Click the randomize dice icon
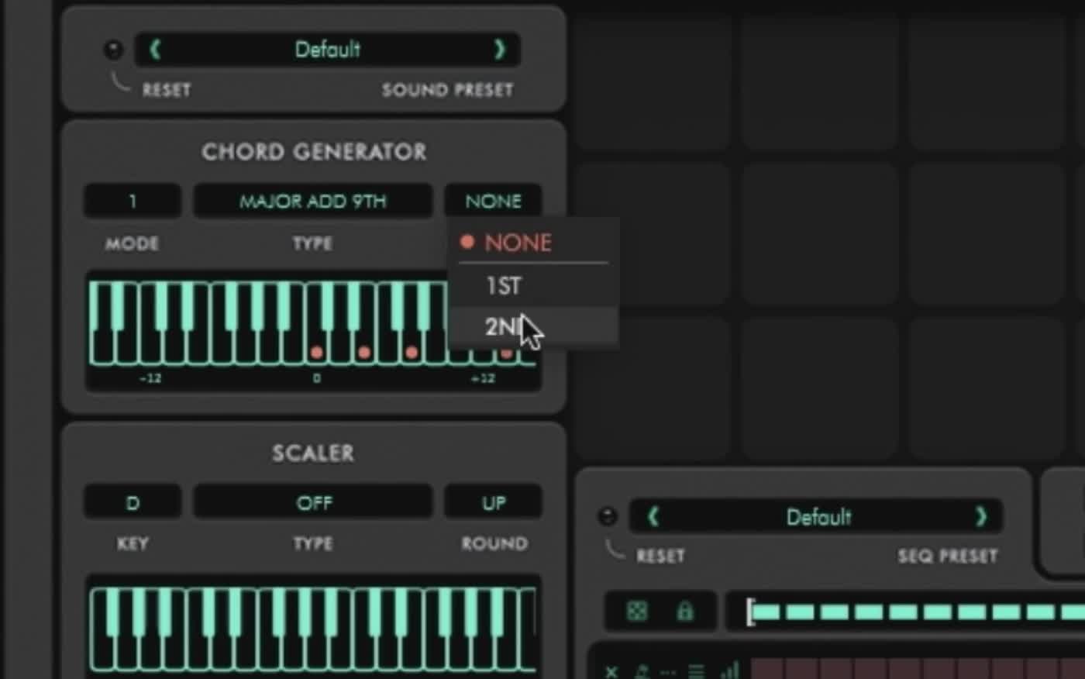Viewport: 1085px width, 679px height. pyautogui.click(x=637, y=611)
